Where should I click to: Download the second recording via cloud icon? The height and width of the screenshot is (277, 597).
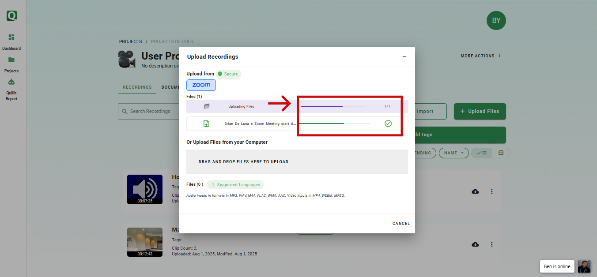(475, 244)
